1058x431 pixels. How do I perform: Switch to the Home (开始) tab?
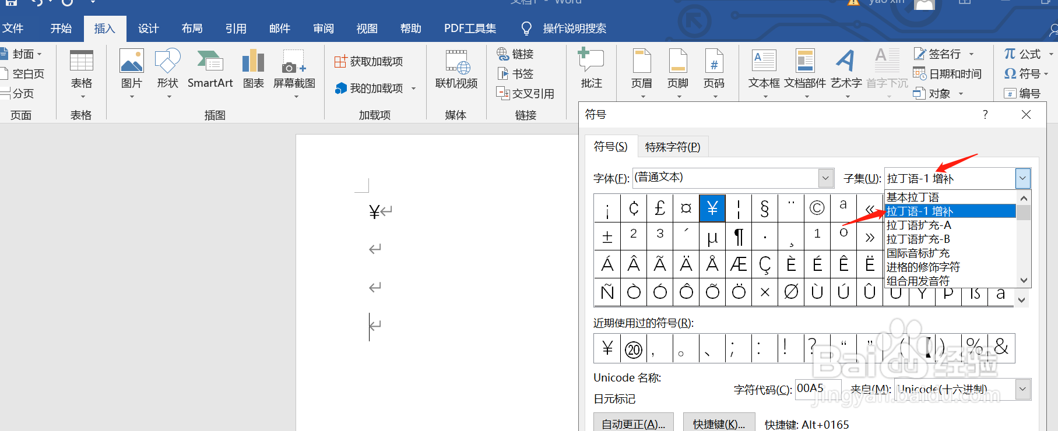pyautogui.click(x=61, y=29)
